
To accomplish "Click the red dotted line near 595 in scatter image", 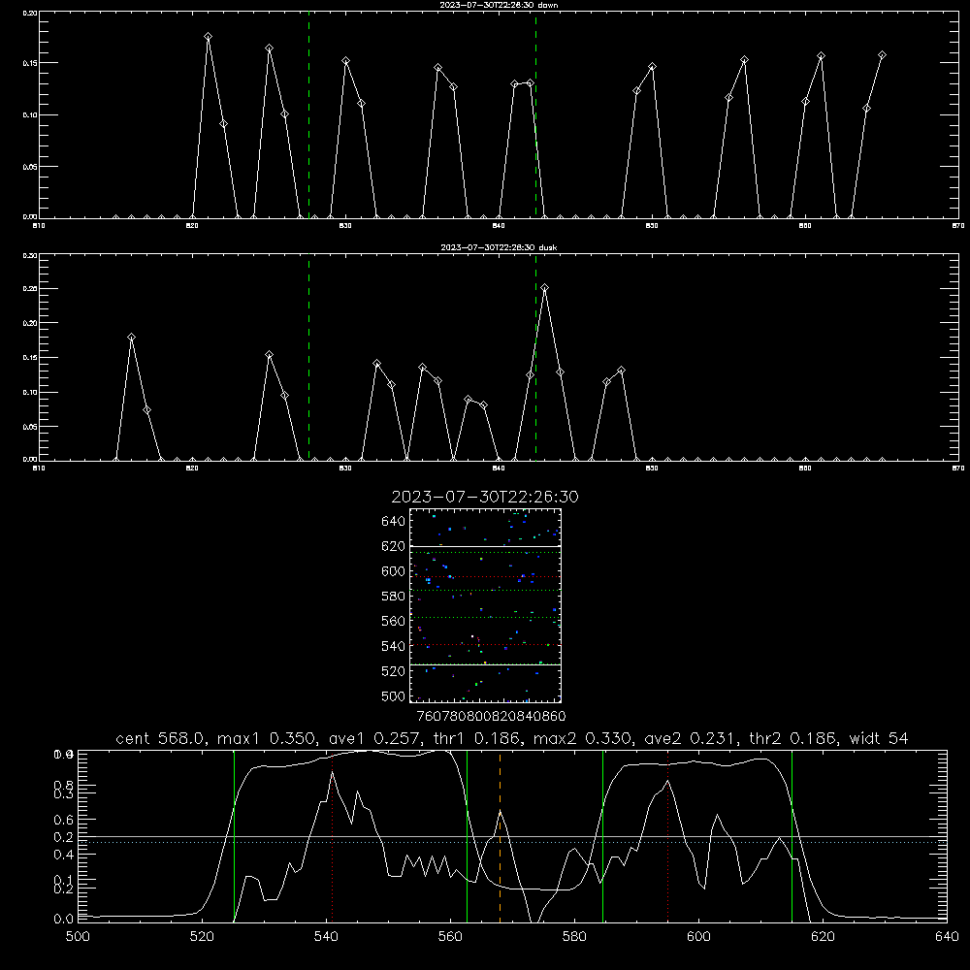I will pyautogui.click(x=486, y=576).
